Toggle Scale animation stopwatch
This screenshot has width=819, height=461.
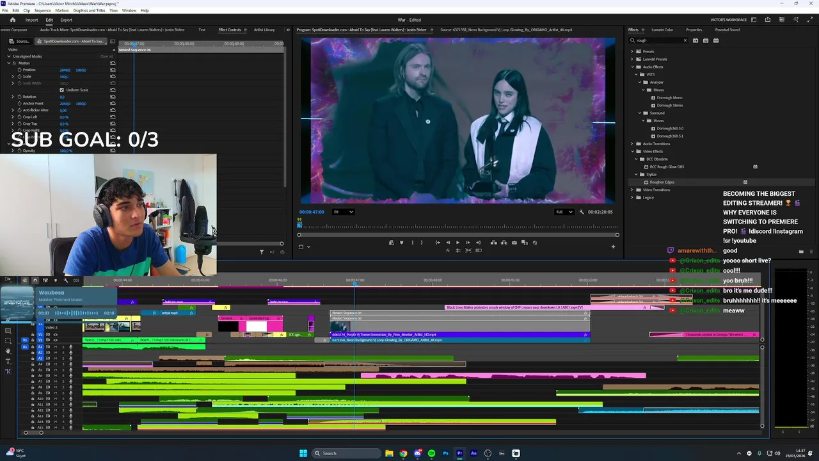coord(20,76)
